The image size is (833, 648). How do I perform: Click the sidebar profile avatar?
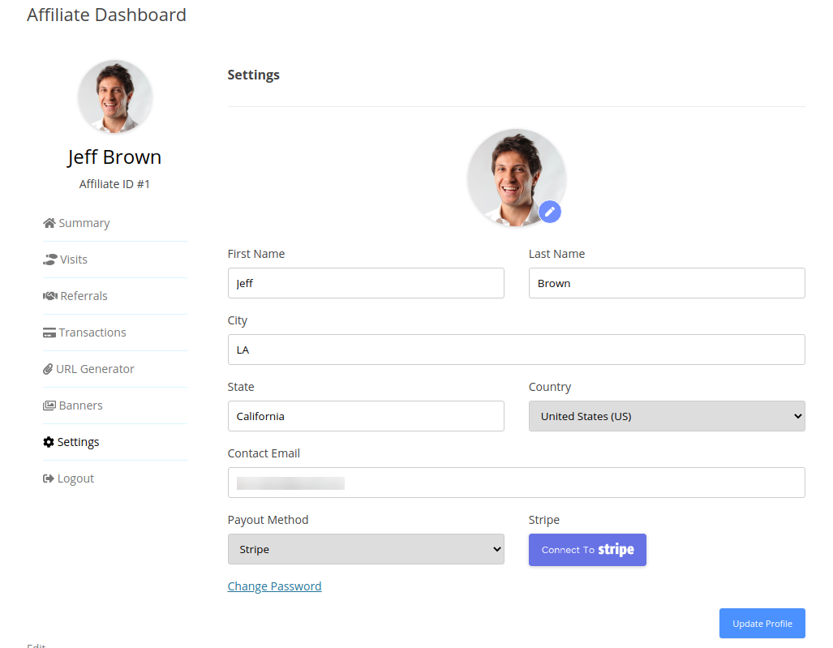(114, 97)
